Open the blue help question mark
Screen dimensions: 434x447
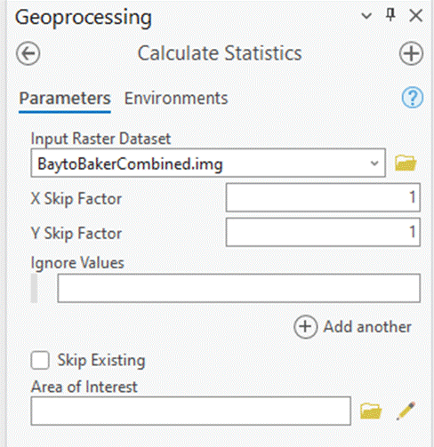pyautogui.click(x=413, y=98)
